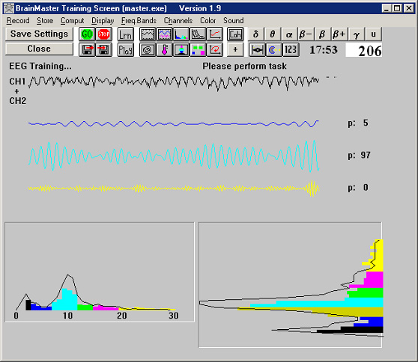
Task: Click the Pac-Man game icon
Action: point(273,49)
